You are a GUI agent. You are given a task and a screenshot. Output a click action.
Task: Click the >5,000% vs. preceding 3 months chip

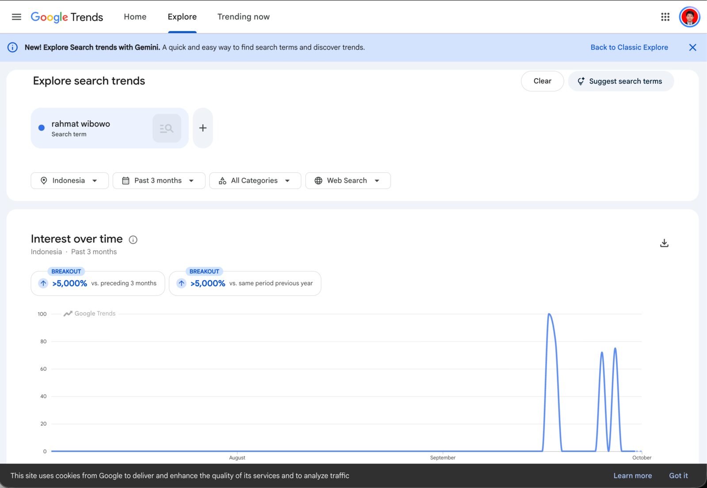click(98, 283)
